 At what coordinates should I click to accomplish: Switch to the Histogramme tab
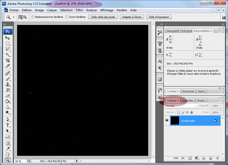(186, 31)
